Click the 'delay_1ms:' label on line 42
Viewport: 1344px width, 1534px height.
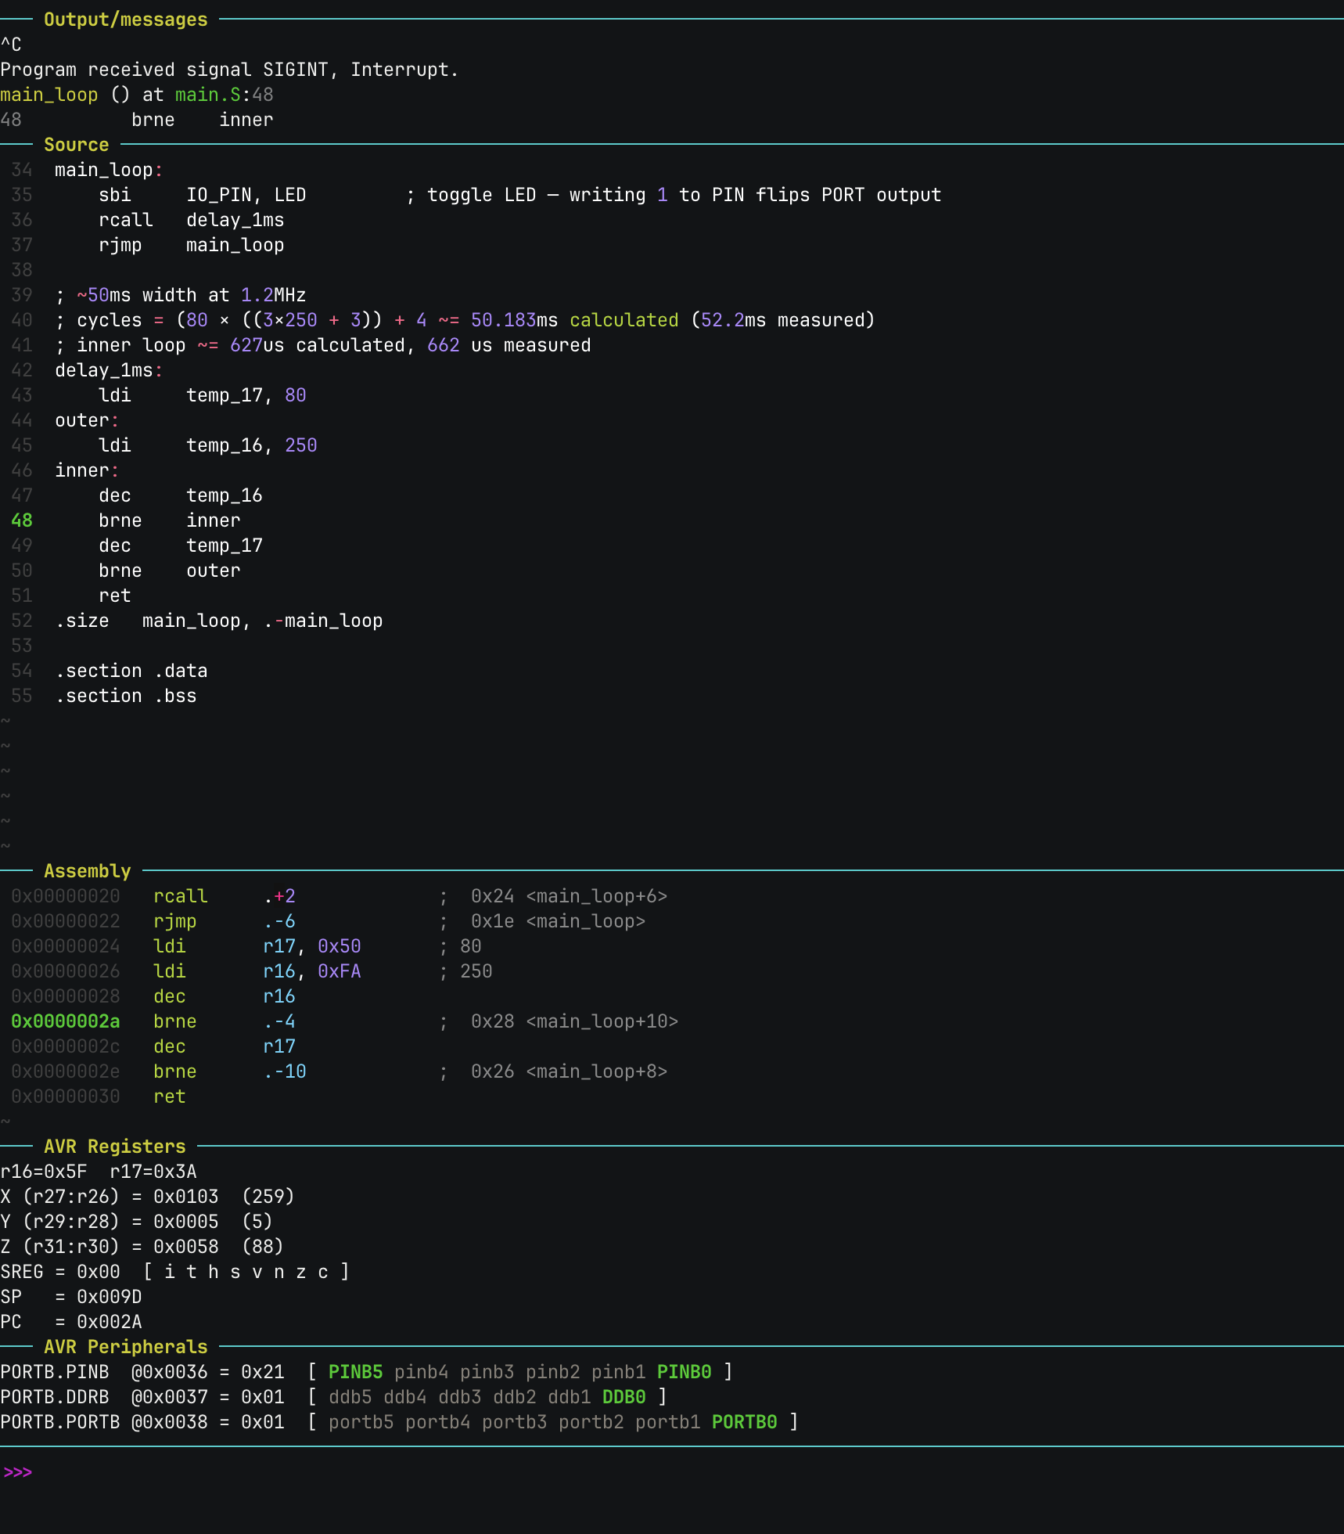pyautogui.click(x=109, y=370)
